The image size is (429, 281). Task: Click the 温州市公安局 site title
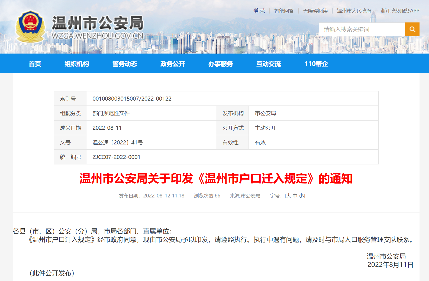98,23
